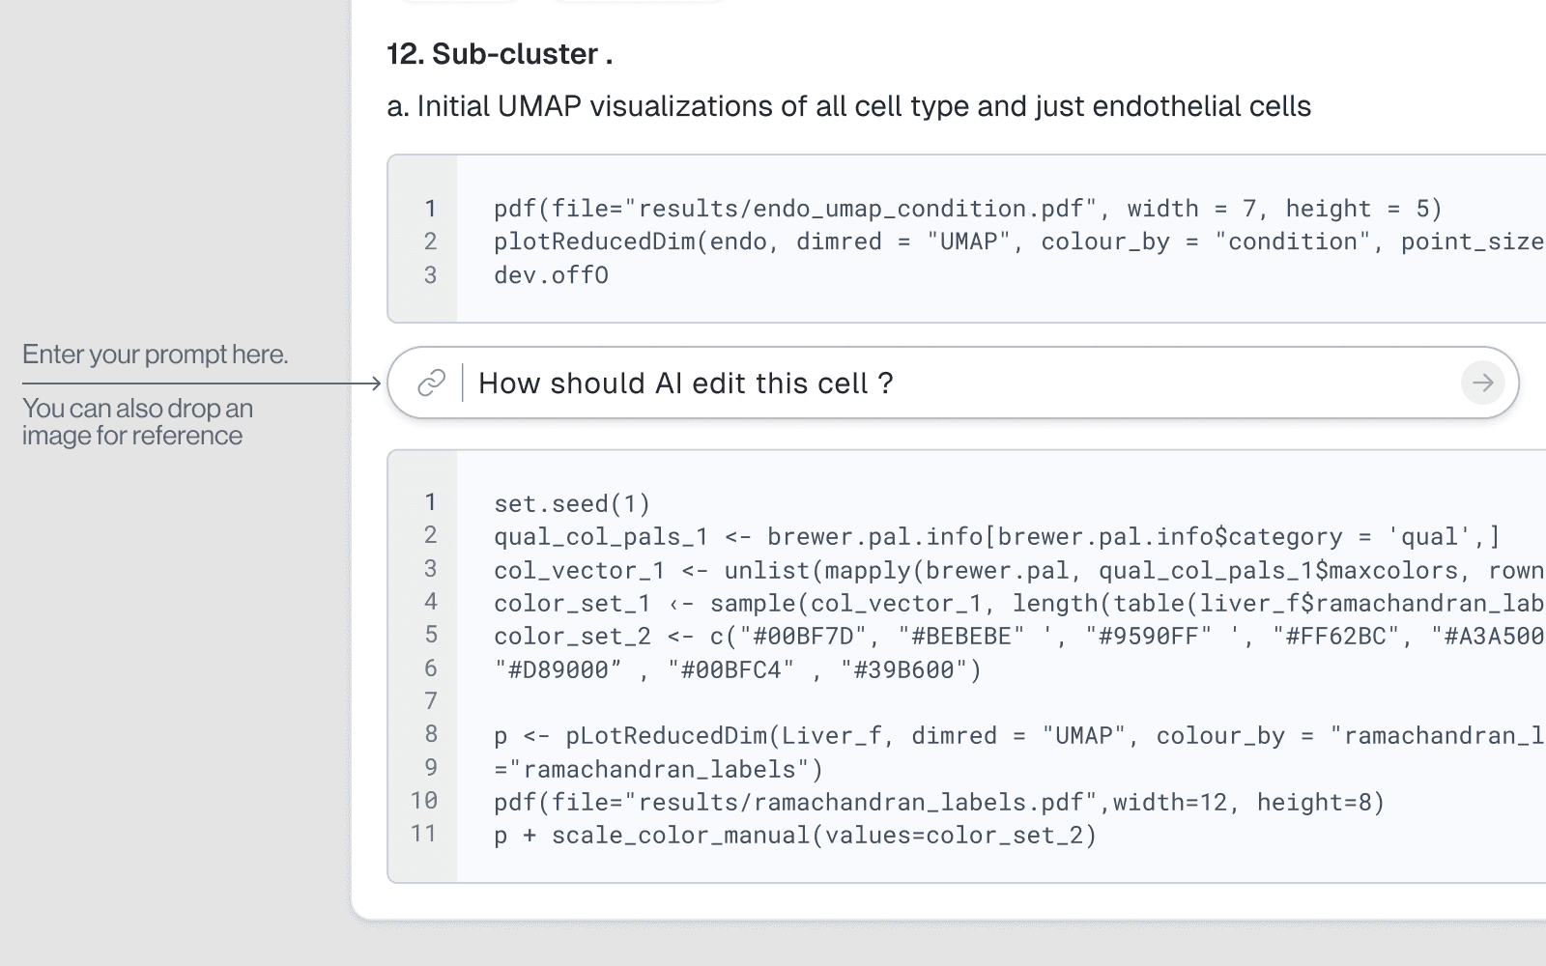Screen dimensions: 1546x966
Task: Click the set.seed(1) code line
Action: click(x=572, y=504)
